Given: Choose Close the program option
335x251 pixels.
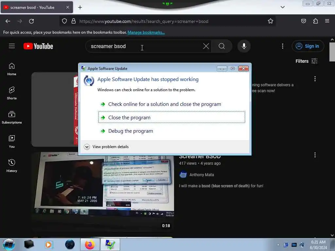Looking at the screenshot, I should point(172,117).
